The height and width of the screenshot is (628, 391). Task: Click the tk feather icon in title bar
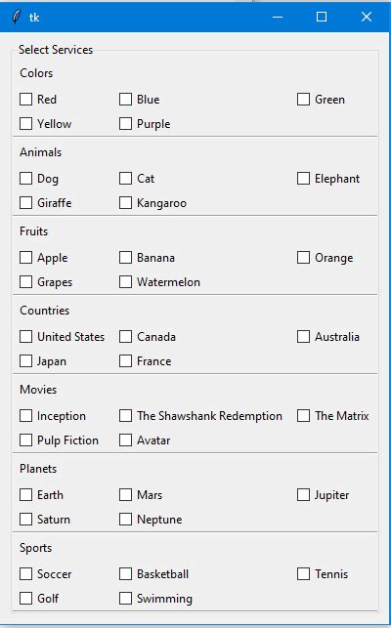(x=16, y=17)
